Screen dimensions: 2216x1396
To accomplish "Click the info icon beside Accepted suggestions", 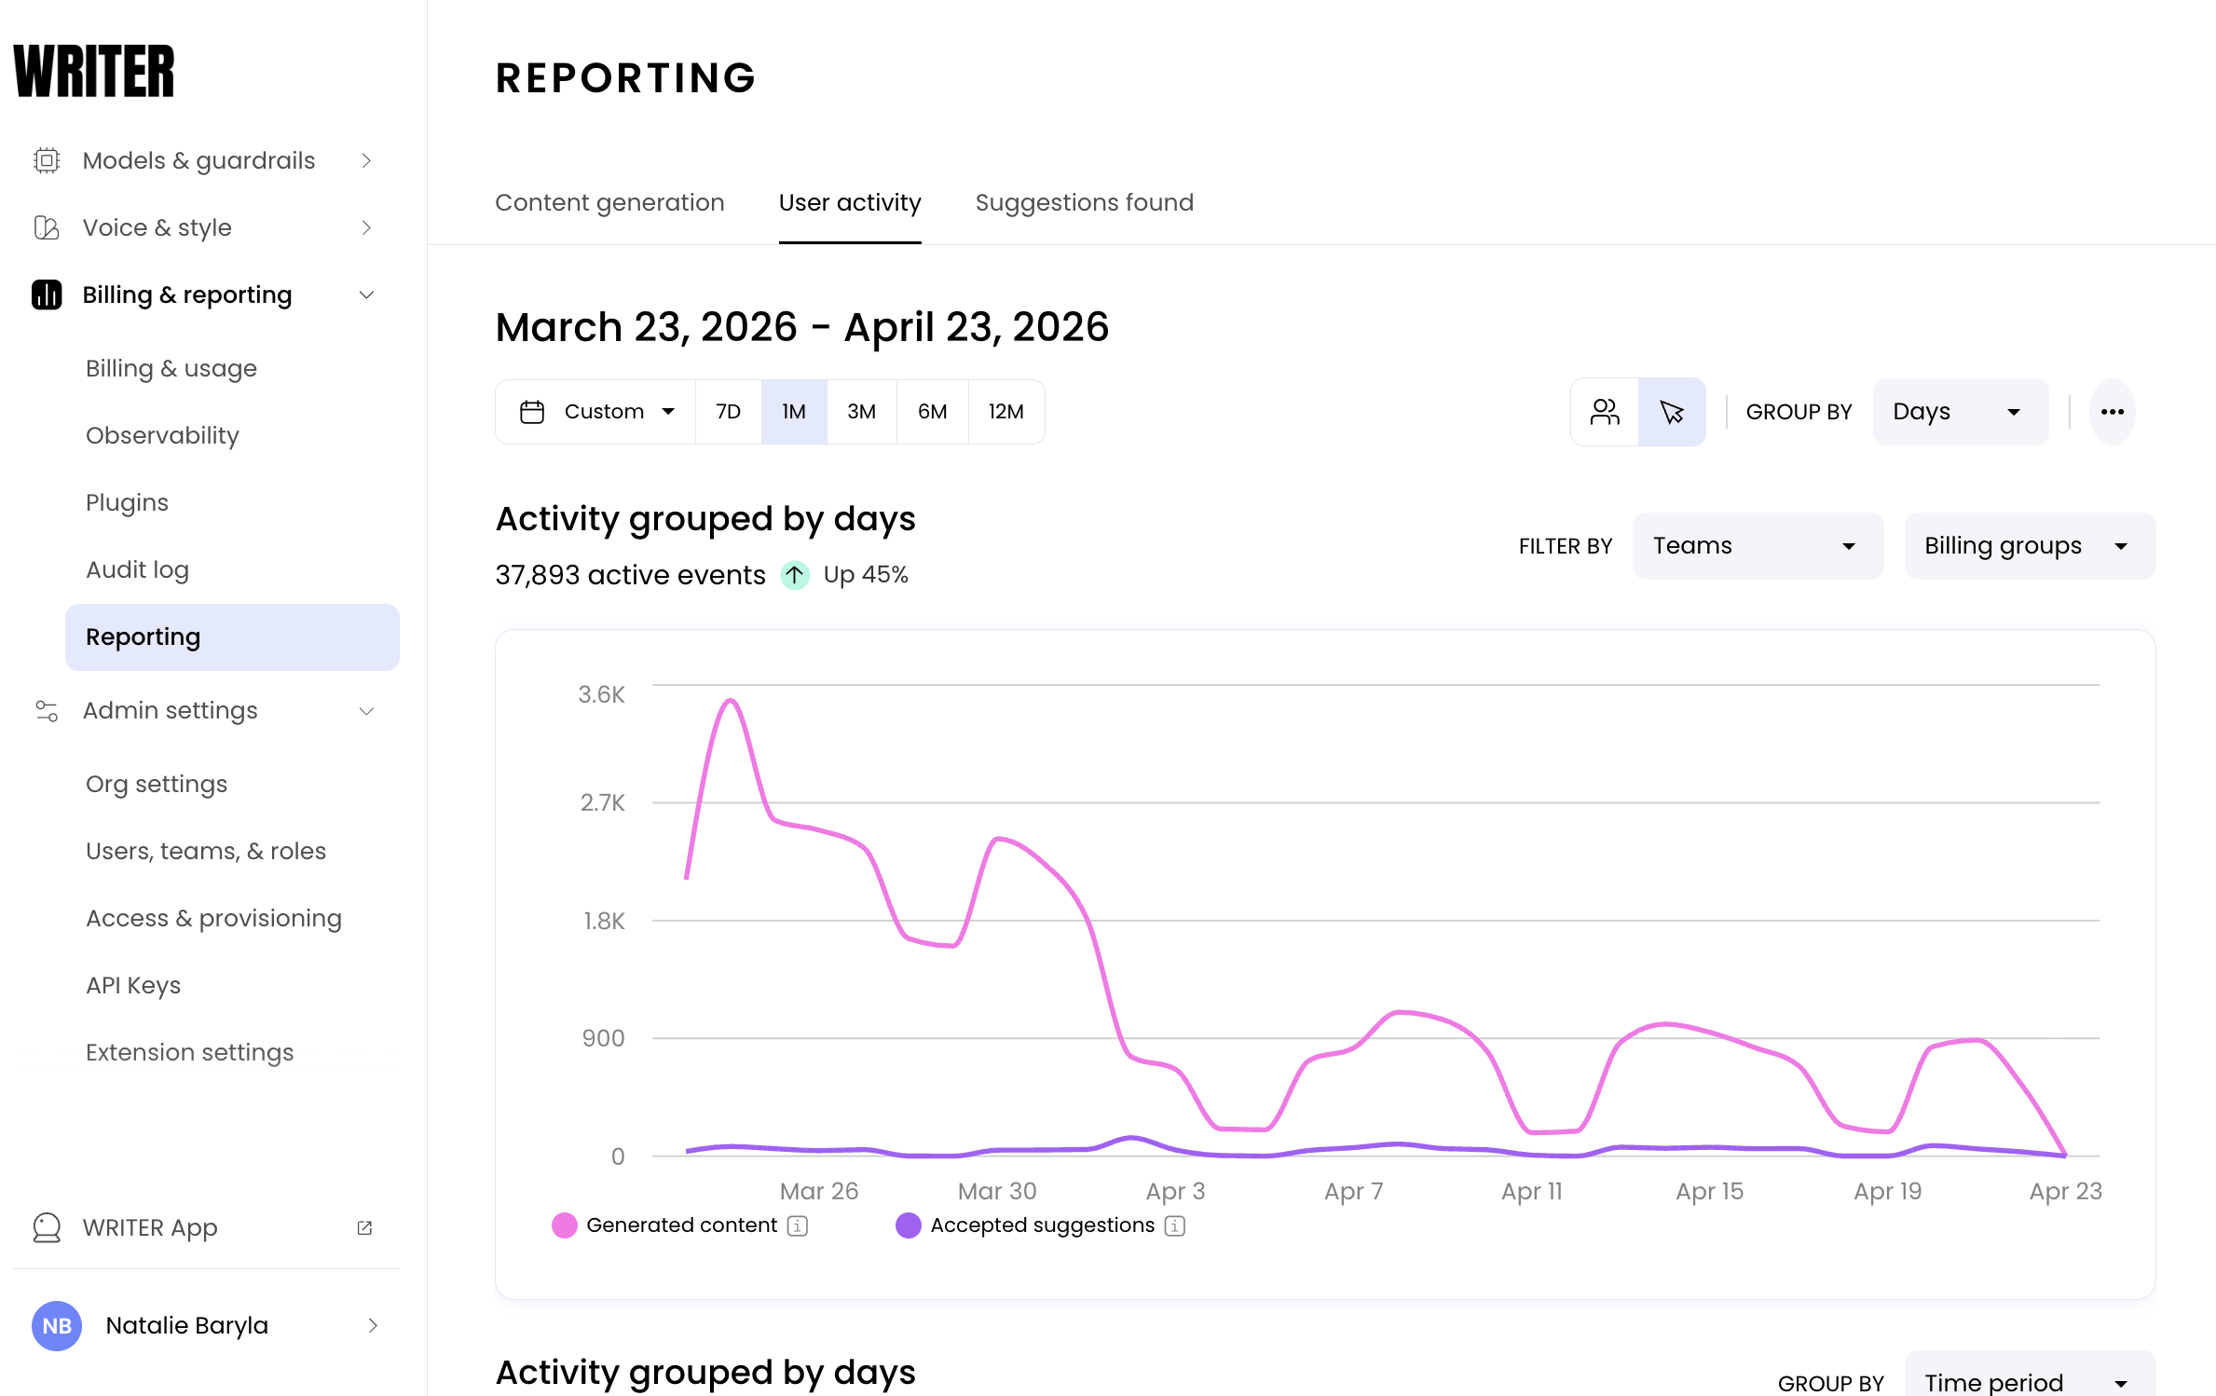I will 1175,1225.
